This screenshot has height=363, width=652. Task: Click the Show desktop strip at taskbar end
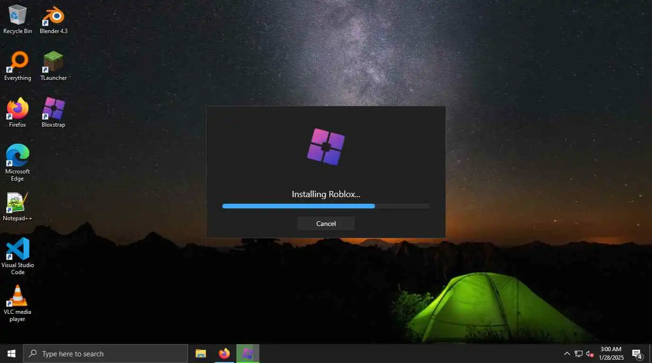tap(650, 354)
